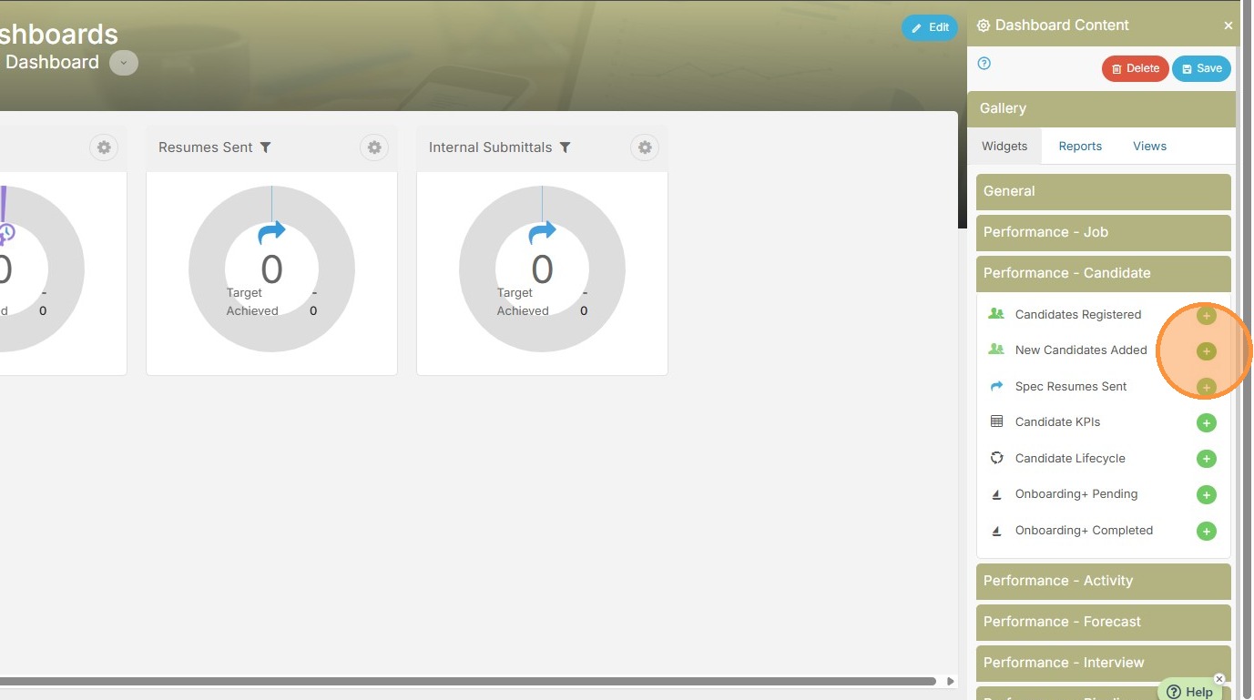Delete the dashboard with the red Delete button
Screen dimensions: 1254x700
[x=1135, y=68]
